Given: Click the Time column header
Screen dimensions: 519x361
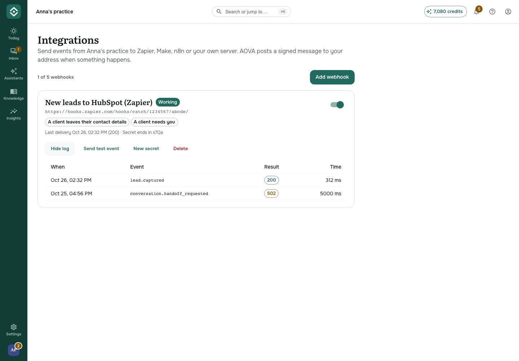Looking at the screenshot, I should click(336, 167).
